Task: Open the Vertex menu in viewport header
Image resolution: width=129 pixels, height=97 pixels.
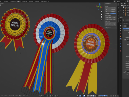Action: (17, 96)
